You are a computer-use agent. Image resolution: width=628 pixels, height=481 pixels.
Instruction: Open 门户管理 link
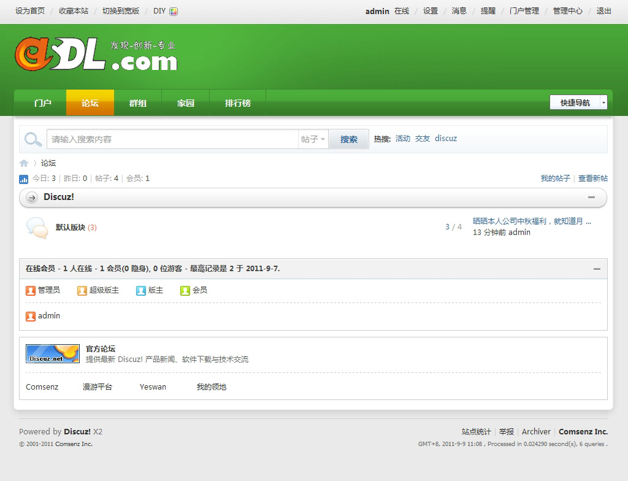(x=524, y=11)
